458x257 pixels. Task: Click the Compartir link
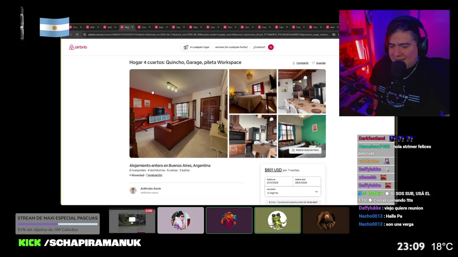[302, 63]
